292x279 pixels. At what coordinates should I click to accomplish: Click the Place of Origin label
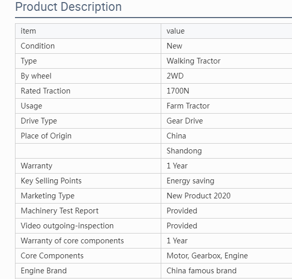point(46,136)
